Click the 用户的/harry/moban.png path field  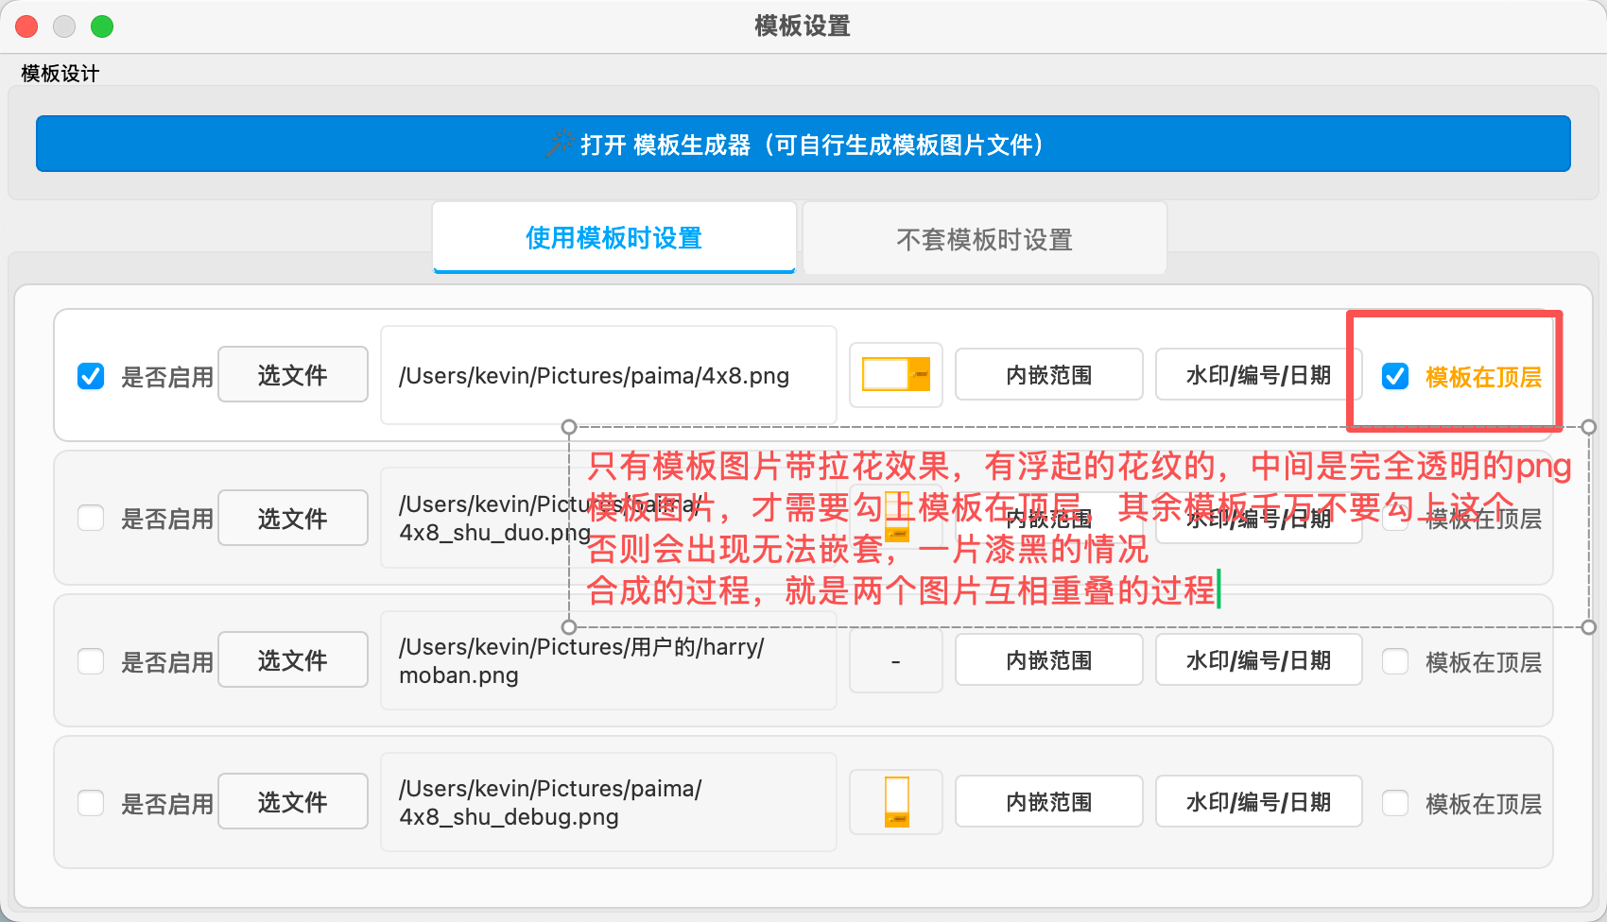coord(608,661)
